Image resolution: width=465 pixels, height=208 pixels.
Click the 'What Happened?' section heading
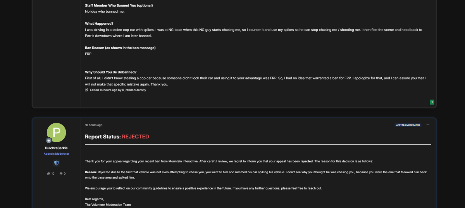(99, 23)
